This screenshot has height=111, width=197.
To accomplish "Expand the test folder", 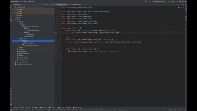I will (x=17, y=47).
